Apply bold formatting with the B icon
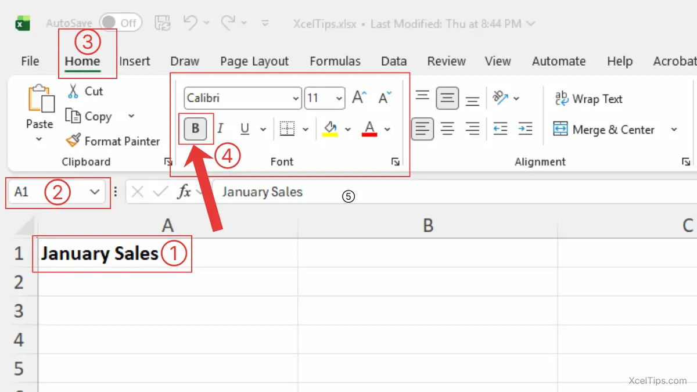 pyautogui.click(x=196, y=129)
